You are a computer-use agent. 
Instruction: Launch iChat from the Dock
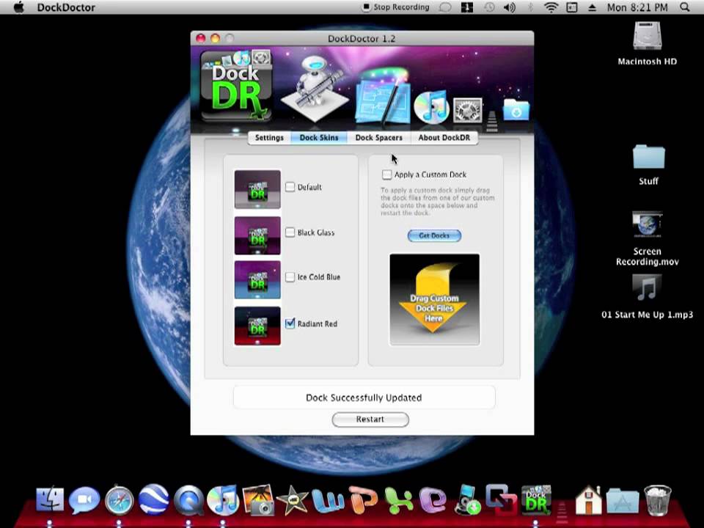(x=84, y=499)
